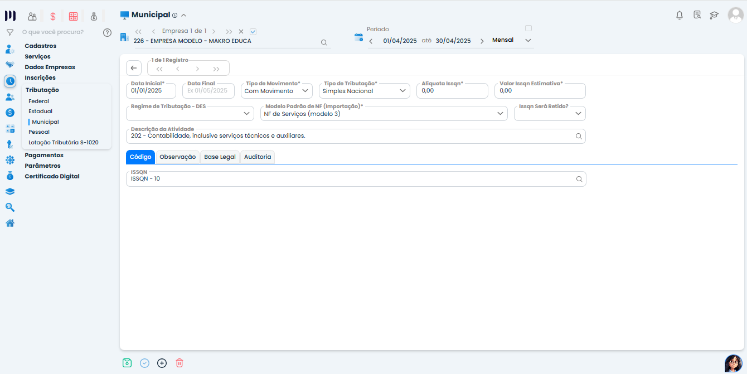Image resolution: width=747 pixels, height=374 pixels.
Task: Open the notifications bell icon
Action: [x=679, y=15]
